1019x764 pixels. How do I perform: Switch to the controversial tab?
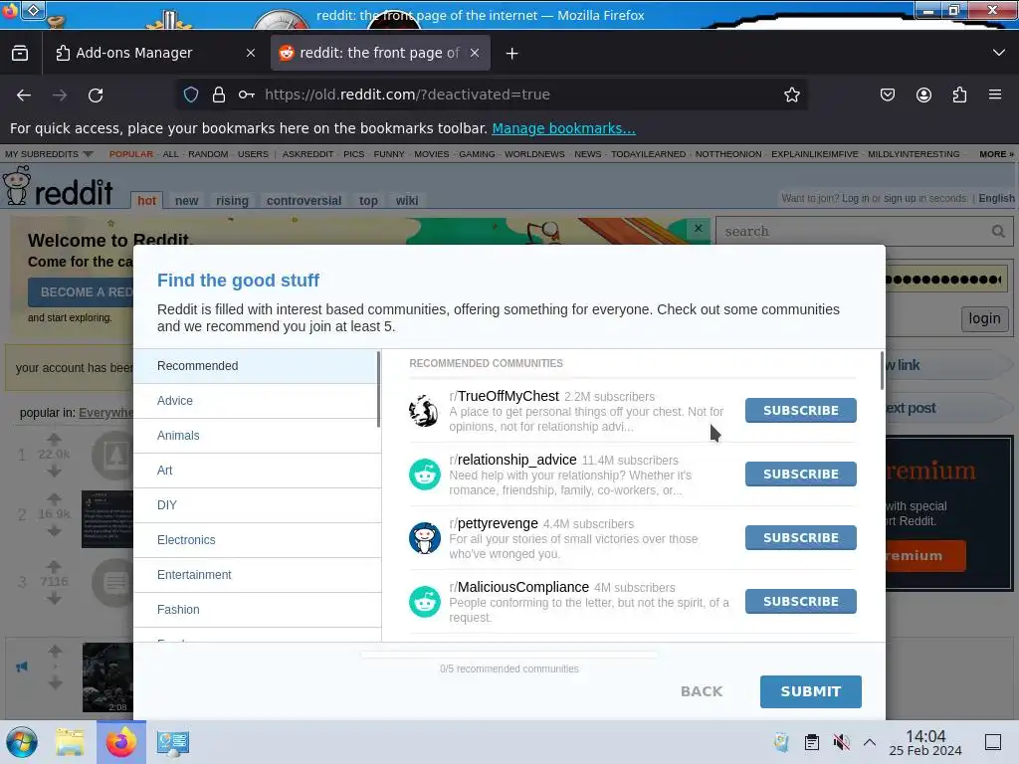[304, 201]
